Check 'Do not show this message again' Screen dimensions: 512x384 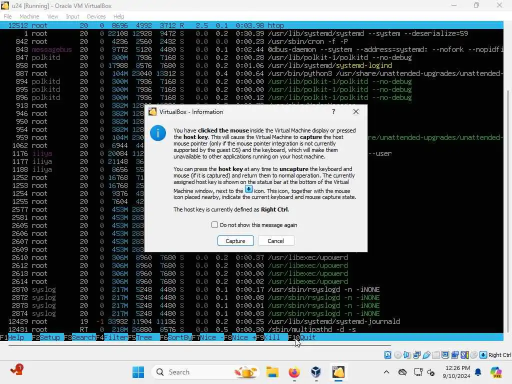click(x=214, y=225)
